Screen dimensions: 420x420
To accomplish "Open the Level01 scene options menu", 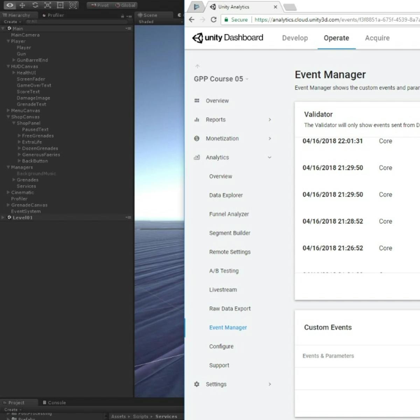I will pyautogui.click(x=128, y=217).
